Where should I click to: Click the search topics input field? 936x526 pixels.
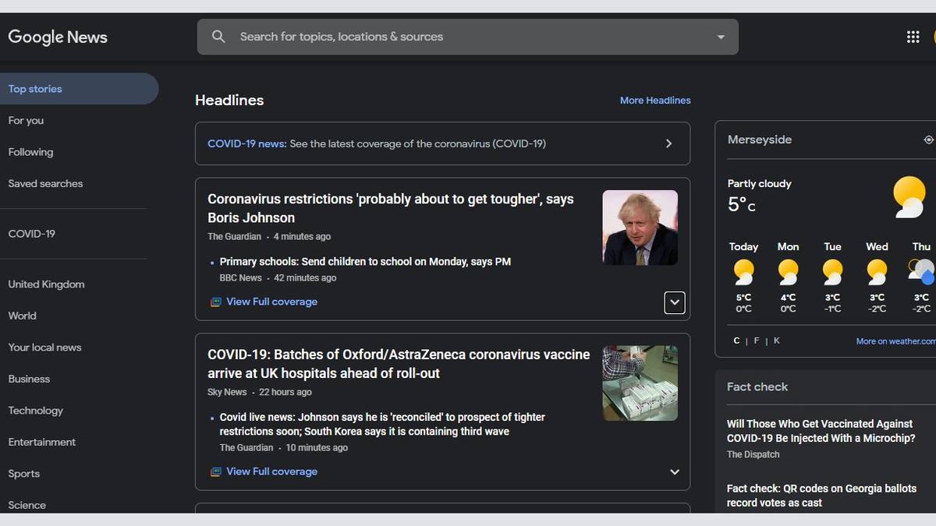click(x=468, y=37)
